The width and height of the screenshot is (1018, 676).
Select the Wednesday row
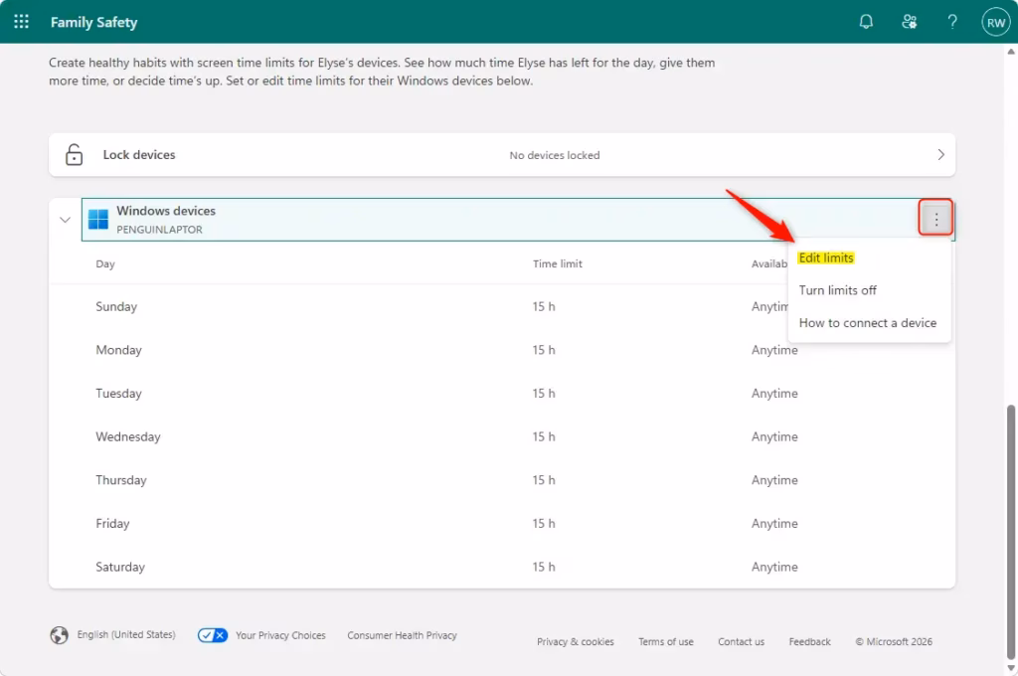(x=502, y=437)
